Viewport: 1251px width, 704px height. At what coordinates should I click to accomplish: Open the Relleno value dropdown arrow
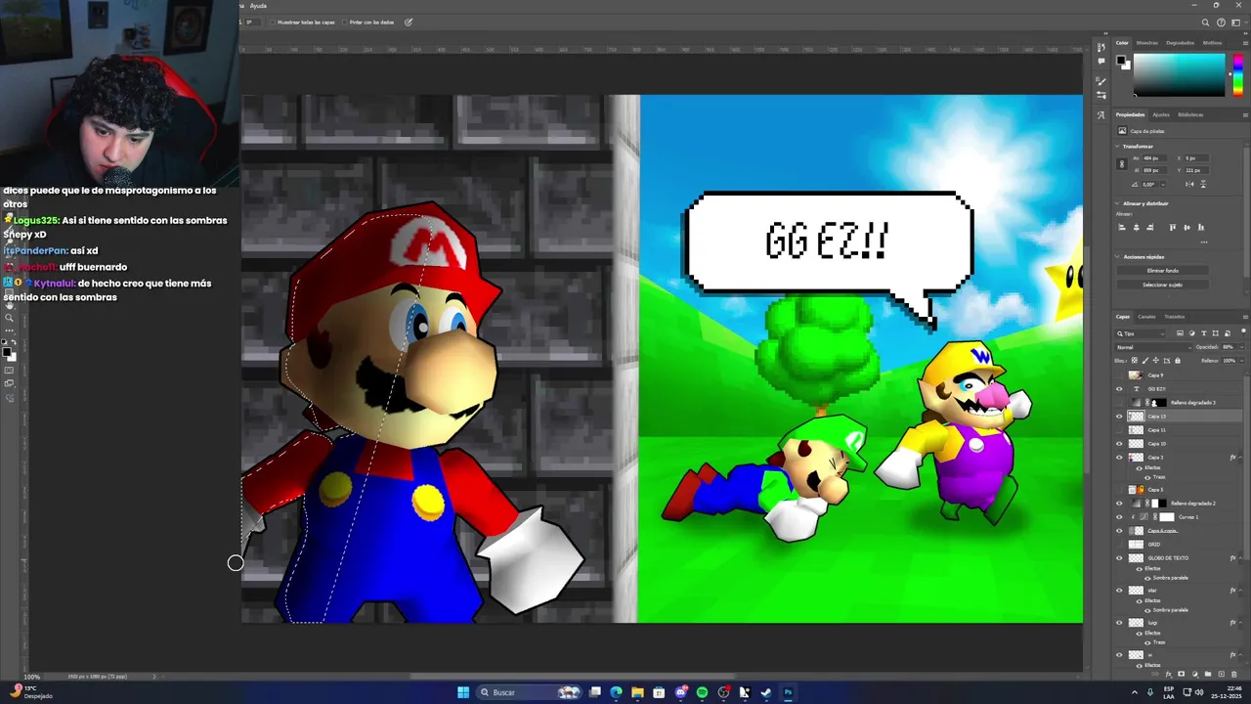pyautogui.click(x=1242, y=360)
